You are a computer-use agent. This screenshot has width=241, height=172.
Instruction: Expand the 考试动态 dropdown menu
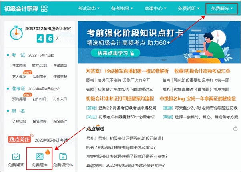pos(88,8)
